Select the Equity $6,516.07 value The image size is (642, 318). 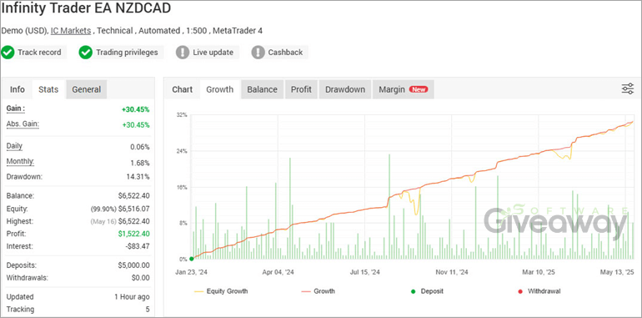134,209
